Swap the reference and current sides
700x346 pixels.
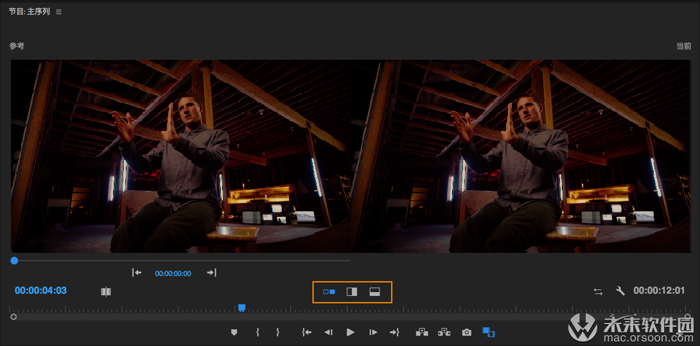[598, 291]
